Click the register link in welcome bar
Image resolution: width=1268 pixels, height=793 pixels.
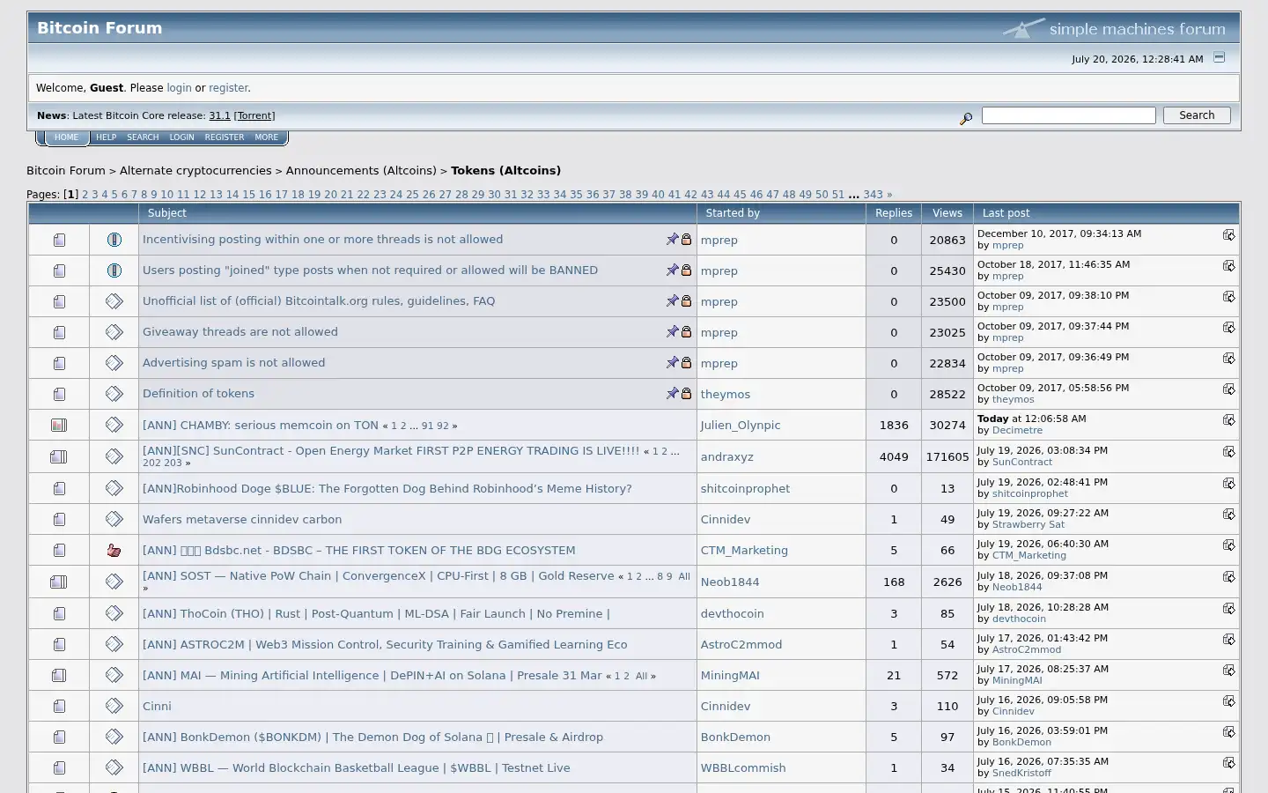coord(228,88)
